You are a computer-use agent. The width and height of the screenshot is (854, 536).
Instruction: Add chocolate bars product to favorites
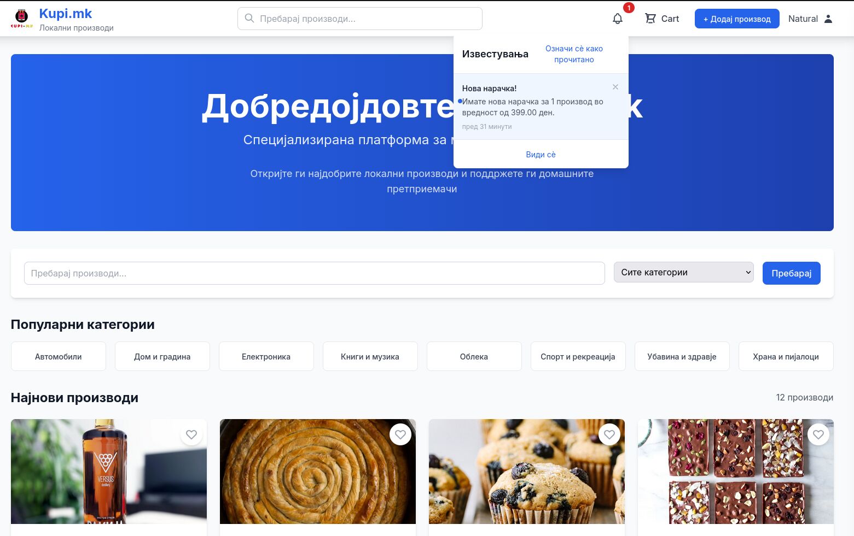[818, 434]
